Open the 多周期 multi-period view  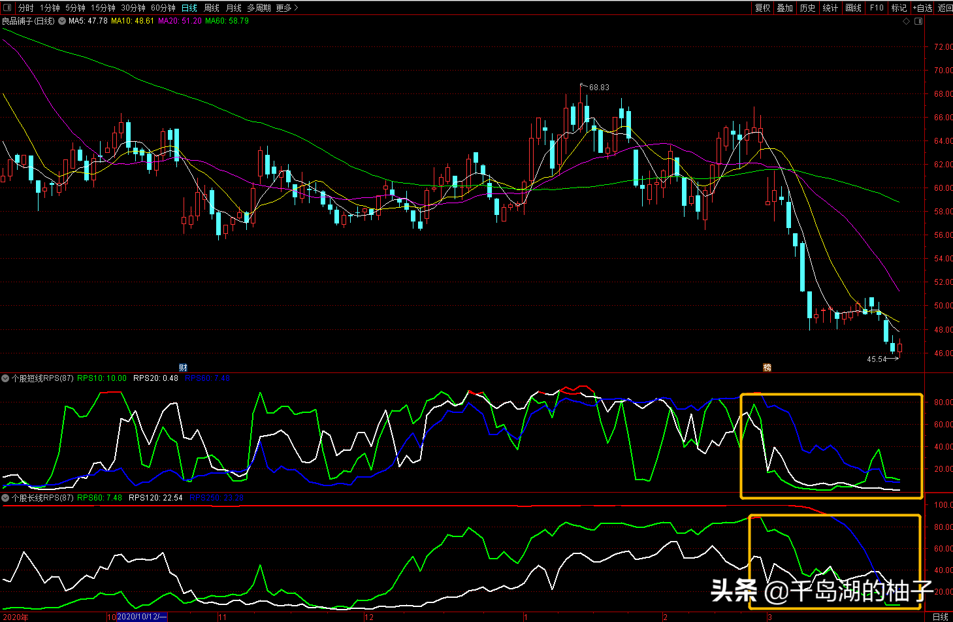[259, 8]
